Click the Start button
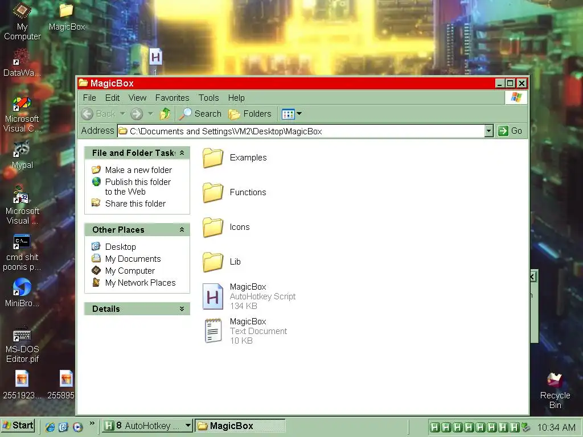583x437 pixels. 18,426
